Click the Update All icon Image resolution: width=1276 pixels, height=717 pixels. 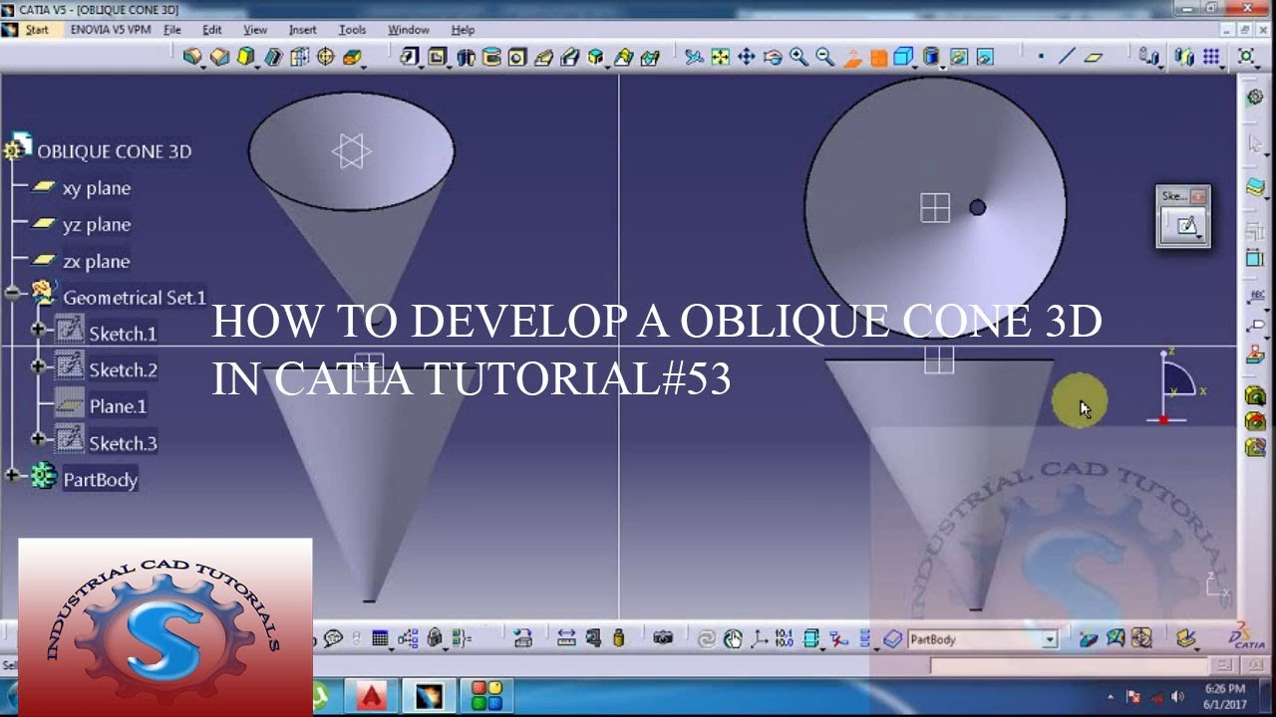tap(707, 638)
